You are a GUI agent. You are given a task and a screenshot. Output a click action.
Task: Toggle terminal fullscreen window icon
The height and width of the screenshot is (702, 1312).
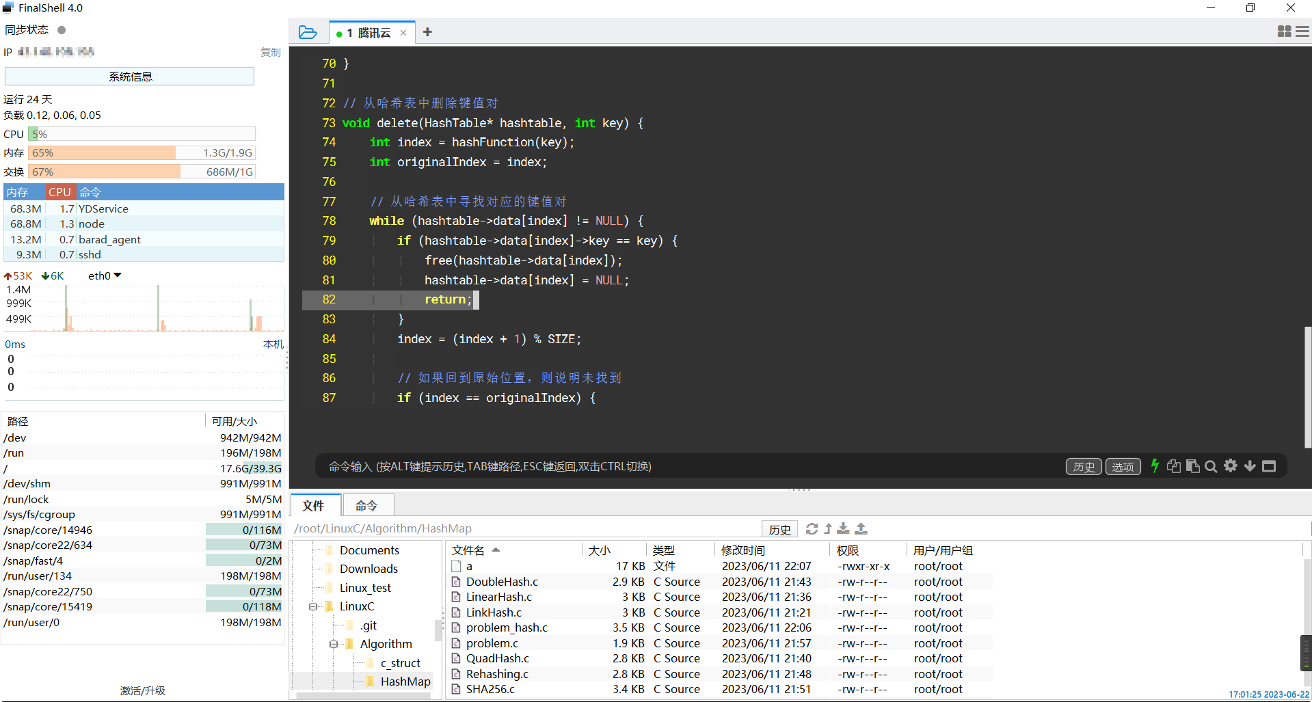point(1269,466)
